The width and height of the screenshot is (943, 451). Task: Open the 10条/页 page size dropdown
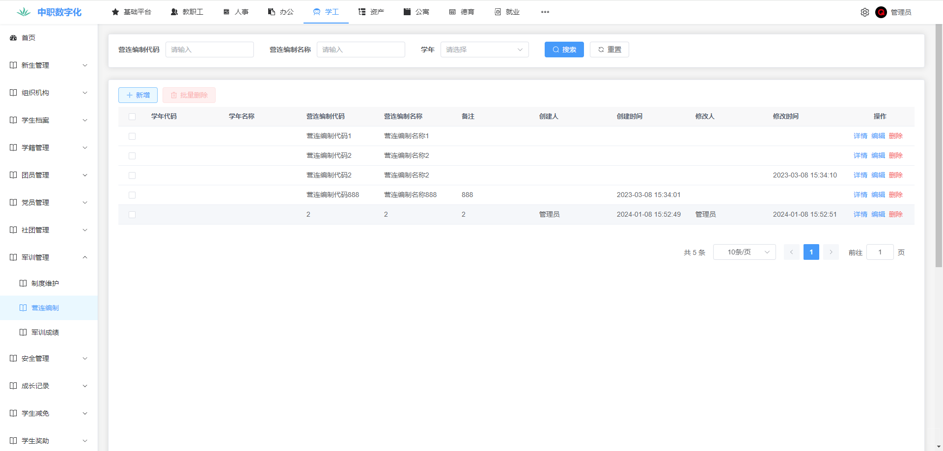(x=744, y=252)
